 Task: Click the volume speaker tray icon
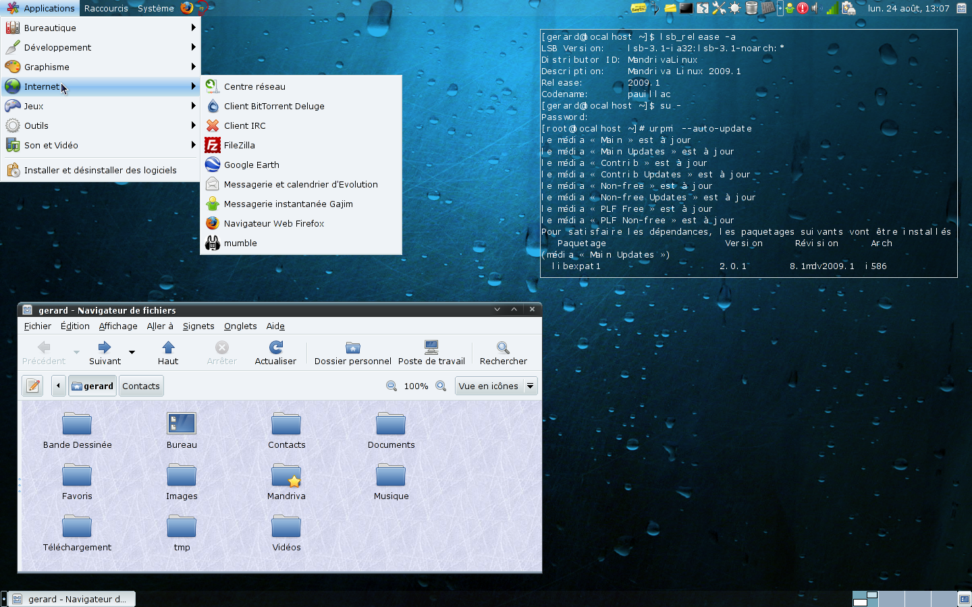[815, 8]
